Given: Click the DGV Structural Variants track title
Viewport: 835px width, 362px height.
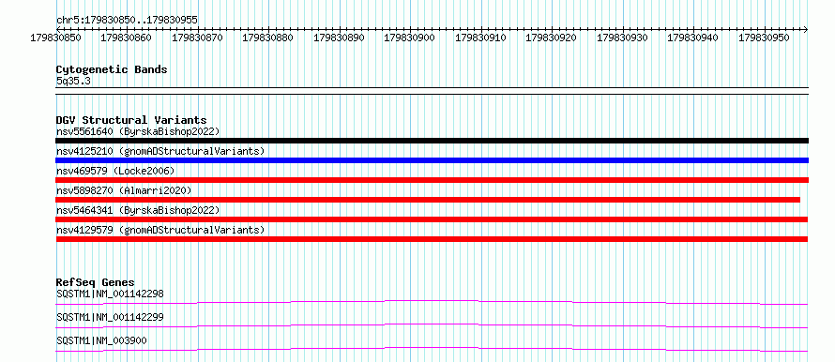Looking at the screenshot, I should (131, 120).
